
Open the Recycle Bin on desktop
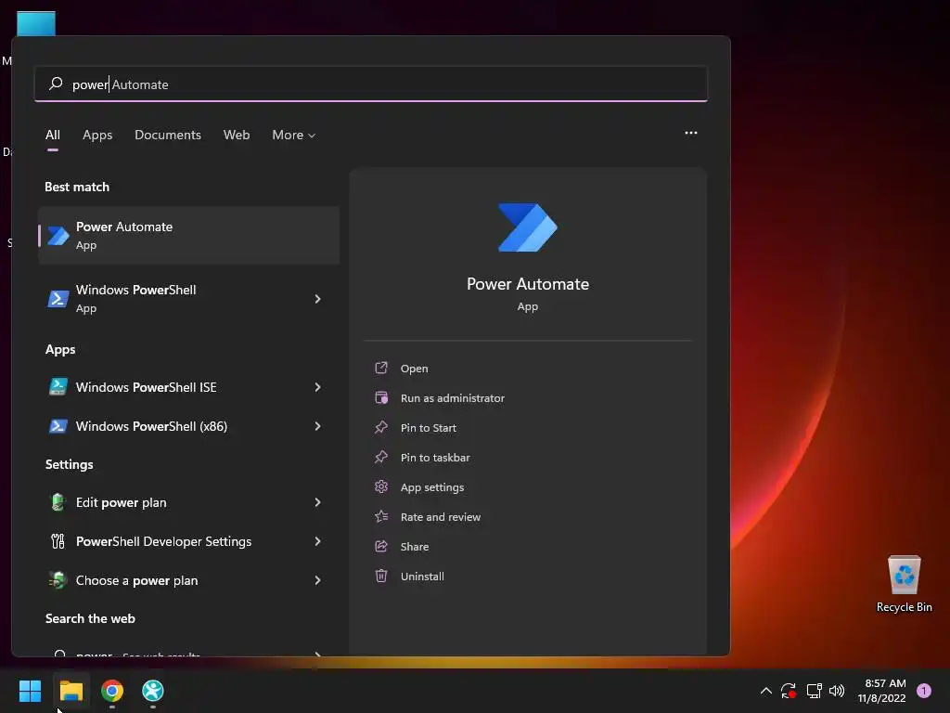904,583
